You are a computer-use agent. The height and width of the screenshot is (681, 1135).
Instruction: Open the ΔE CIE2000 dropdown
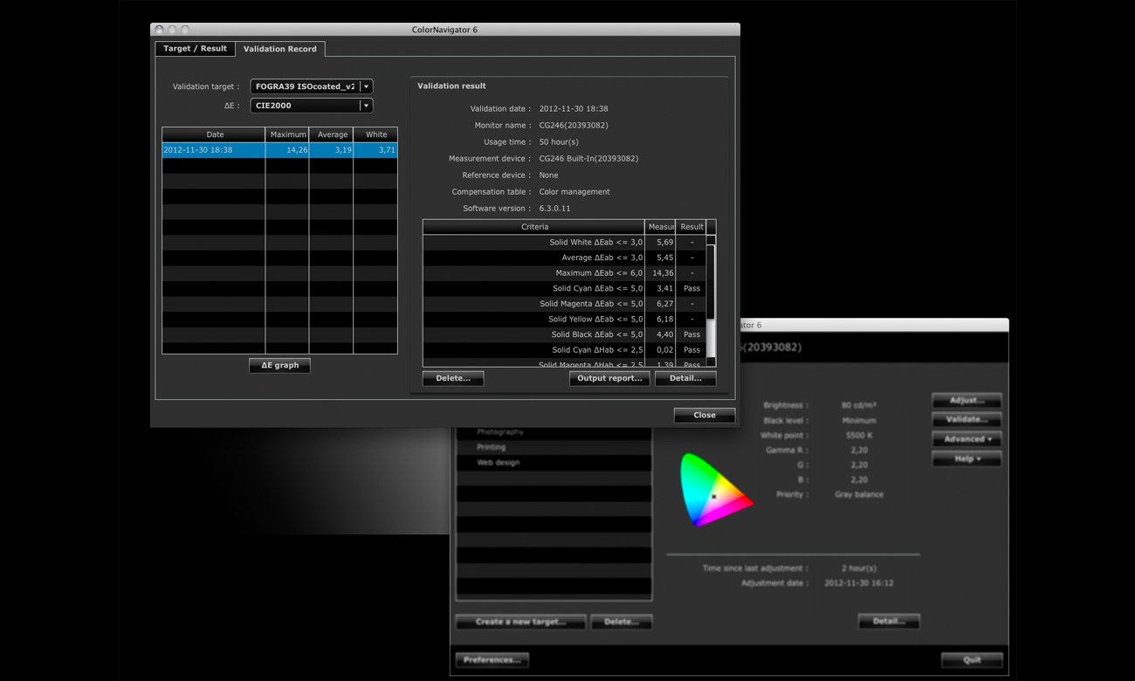pos(312,106)
